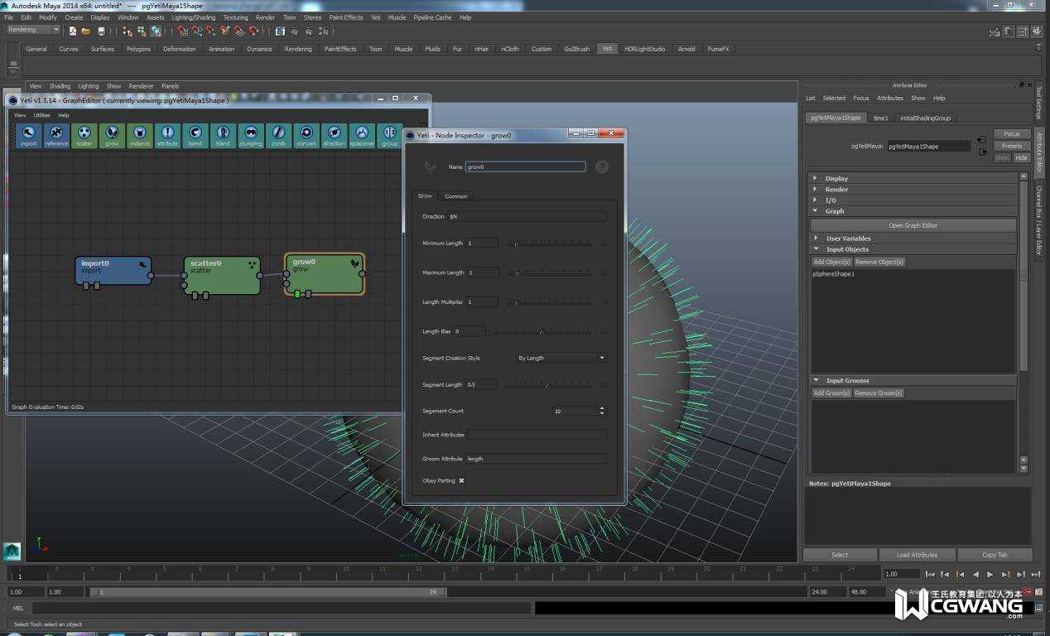The width and height of the screenshot is (1050, 636).
Task: Click the help question mark in Node Inspector
Action: click(602, 166)
